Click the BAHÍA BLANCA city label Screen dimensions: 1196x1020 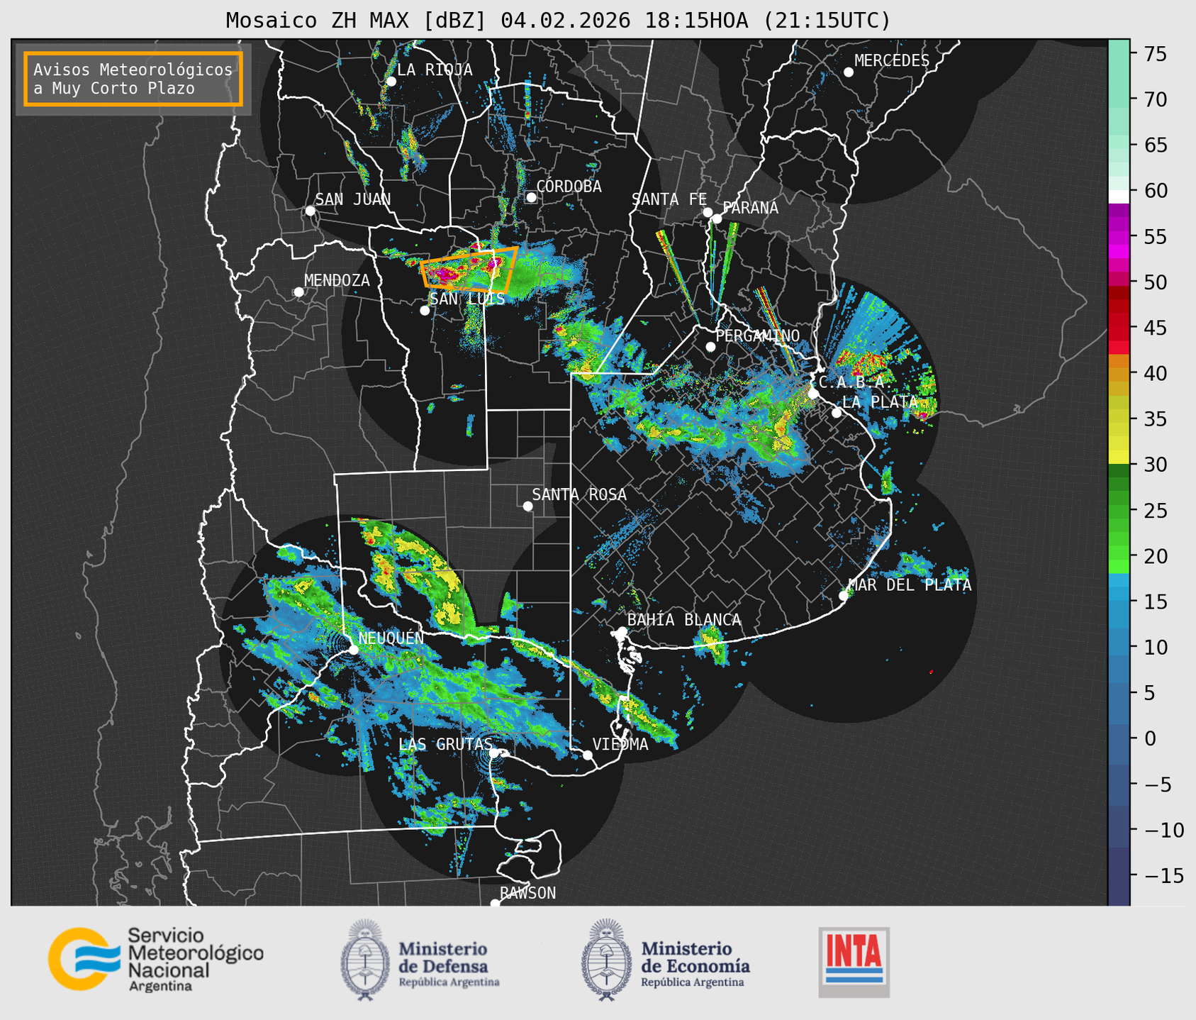click(684, 620)
